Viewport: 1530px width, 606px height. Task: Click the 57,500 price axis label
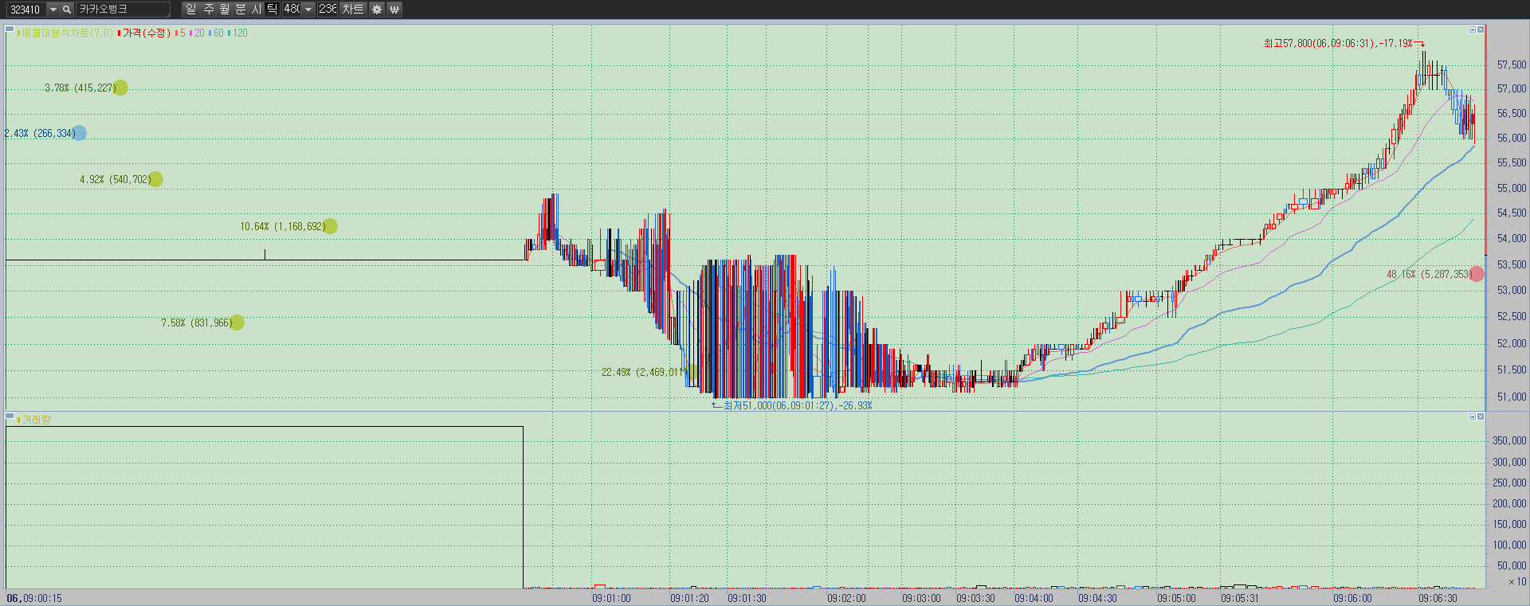pyautogui.click(x=1512, y=65)
